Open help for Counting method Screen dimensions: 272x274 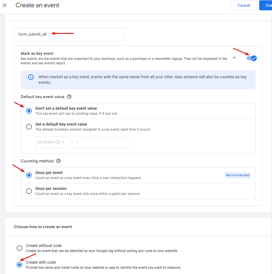[58, 161]
